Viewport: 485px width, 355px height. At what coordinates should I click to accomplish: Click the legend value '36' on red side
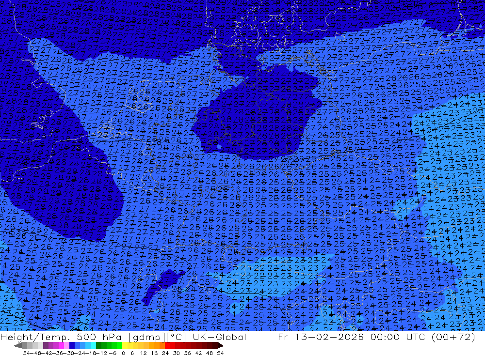[187, 353]
